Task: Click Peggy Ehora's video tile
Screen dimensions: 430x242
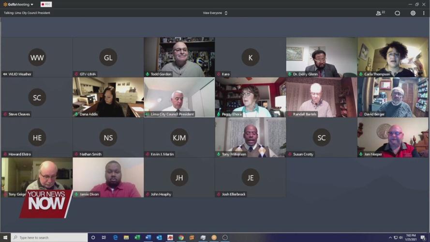Action: (x=250, y=96)
